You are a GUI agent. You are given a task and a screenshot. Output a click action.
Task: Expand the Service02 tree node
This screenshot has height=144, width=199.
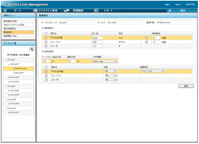click(9, 77)
